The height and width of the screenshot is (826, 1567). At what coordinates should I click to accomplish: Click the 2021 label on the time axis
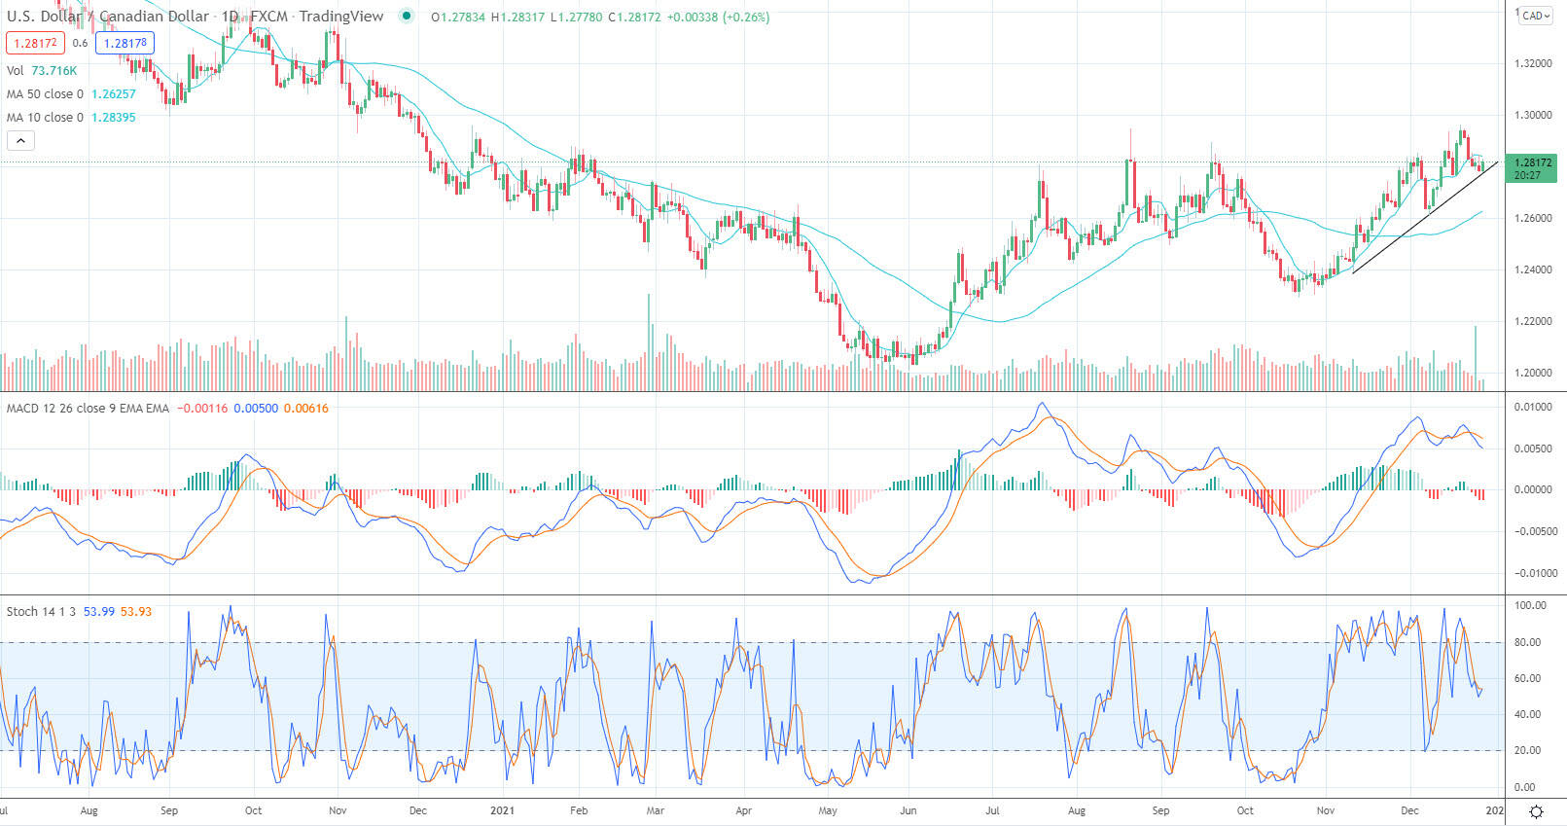[x=502, y=810]
